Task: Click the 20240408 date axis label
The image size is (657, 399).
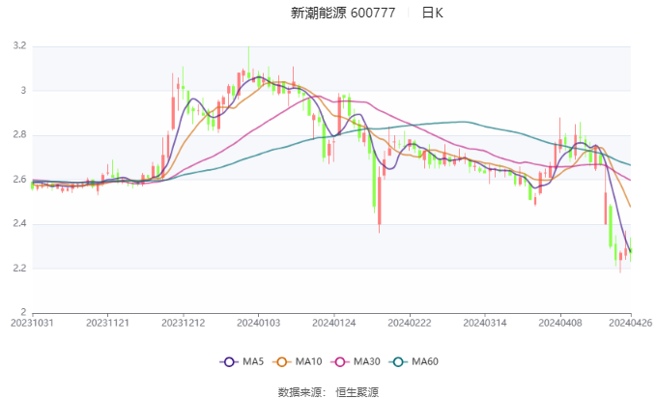Action: click(x=560, y=323)
